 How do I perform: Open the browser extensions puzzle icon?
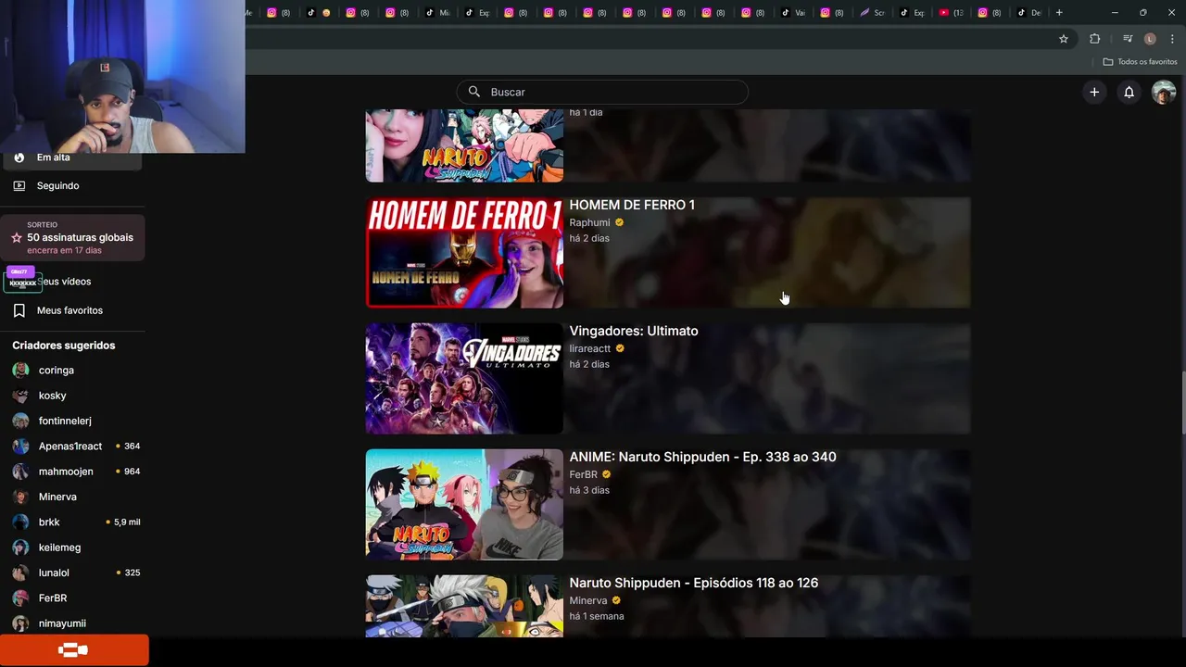(1094, 39)
